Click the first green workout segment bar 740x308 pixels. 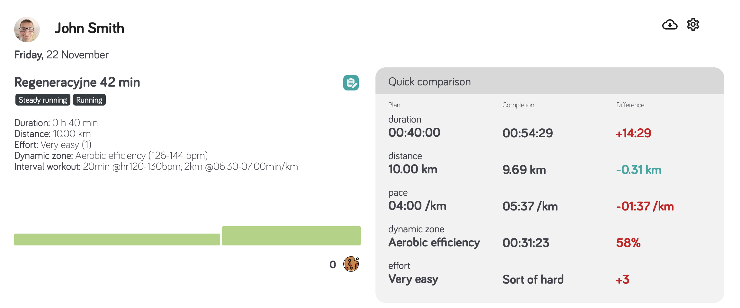point(117,239)
